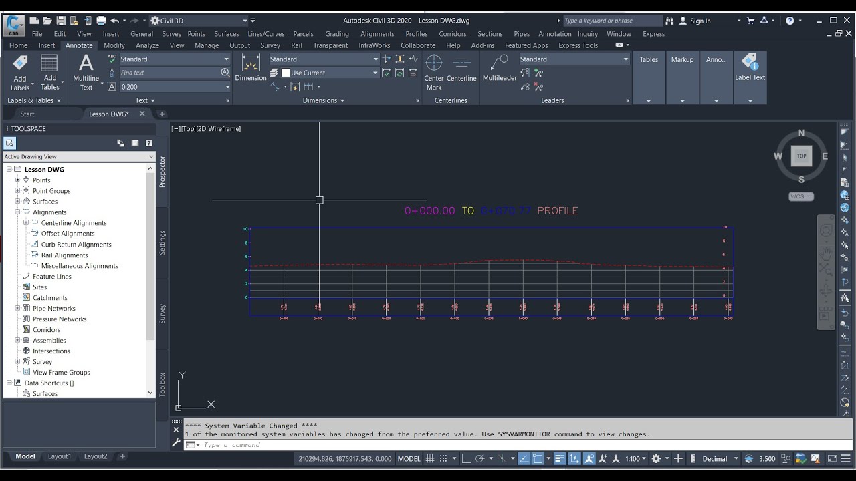
Task: Click the Help question mark icon
Action: coord(790,21)
